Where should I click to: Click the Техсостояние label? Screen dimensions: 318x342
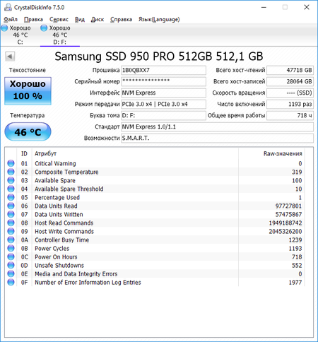pyautogui.click(x=28, y=70)
